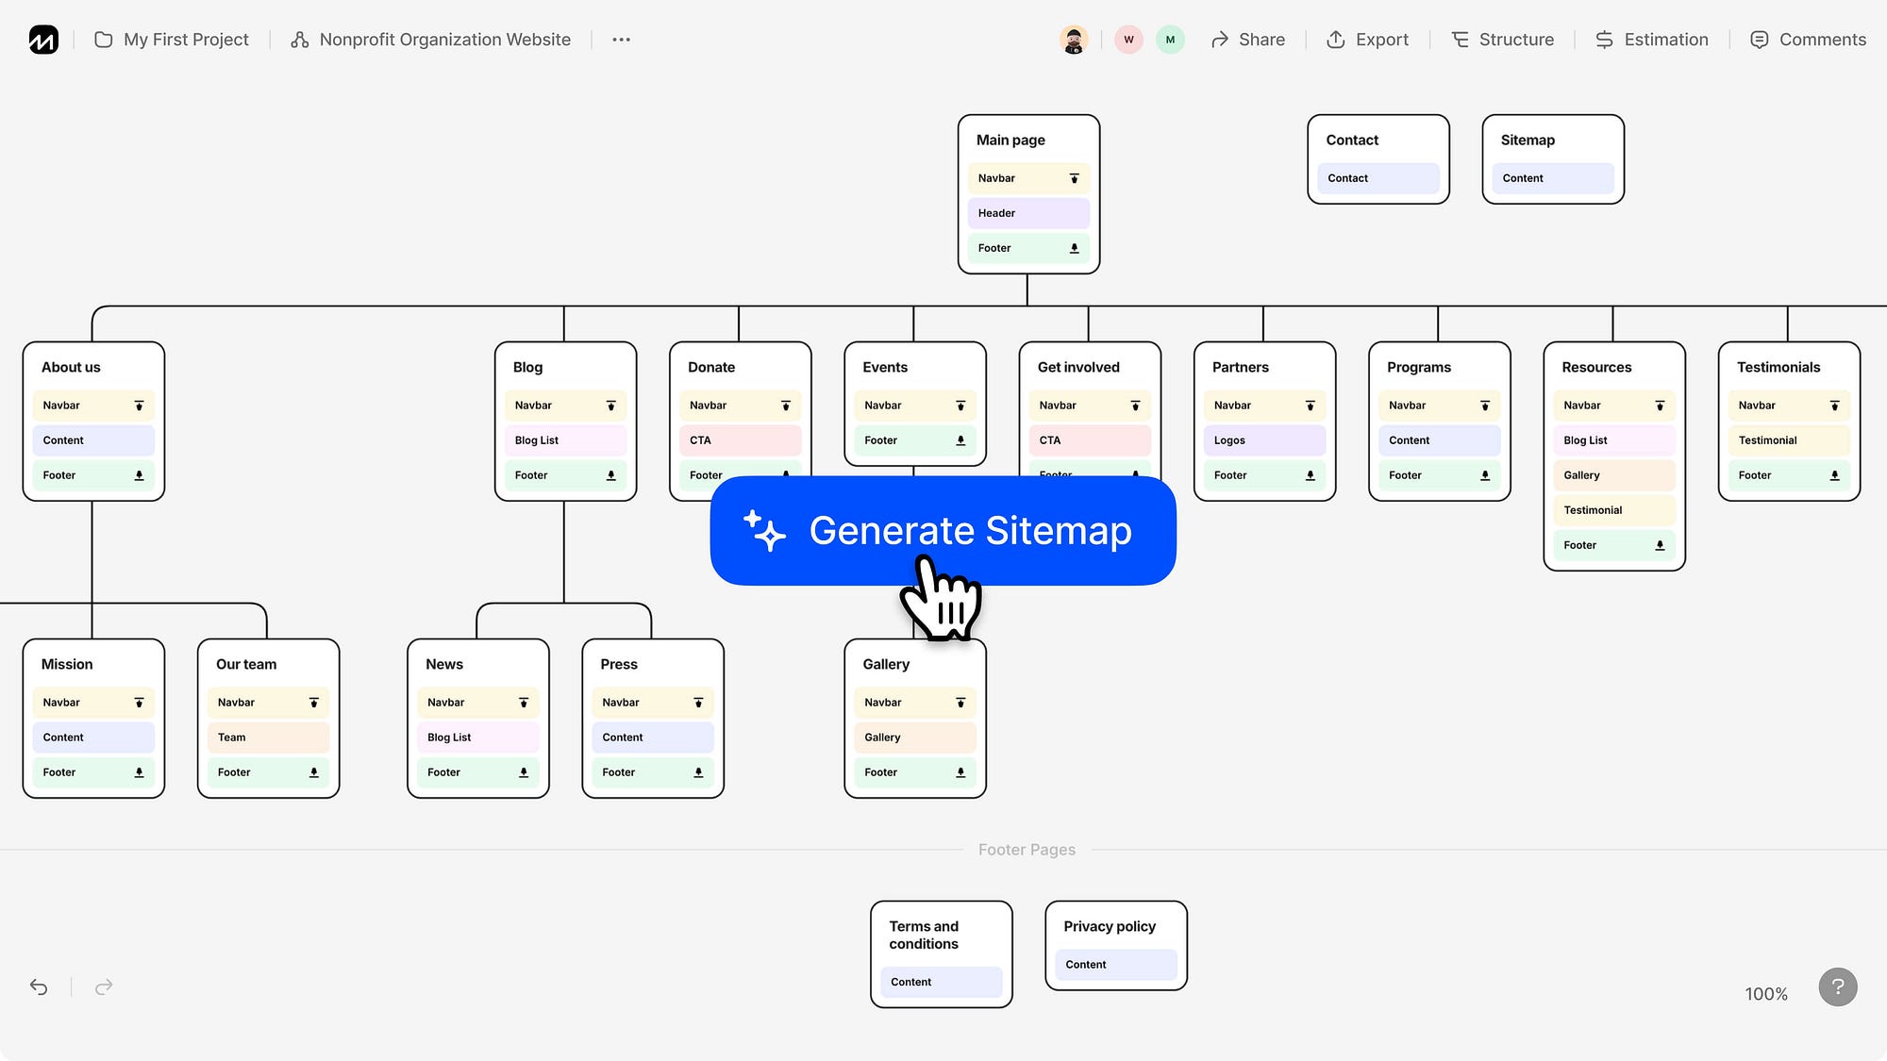The width and height of the screenshot is (1887, 1061).
Task: Select the Blog List block in Blog page
Action: (565, 440)
